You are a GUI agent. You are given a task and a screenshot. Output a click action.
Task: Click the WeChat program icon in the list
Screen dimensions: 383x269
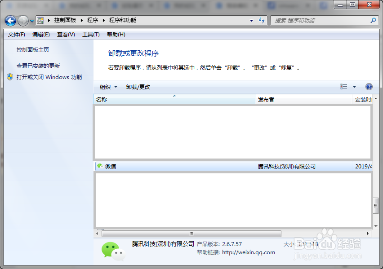coord(101,166)
